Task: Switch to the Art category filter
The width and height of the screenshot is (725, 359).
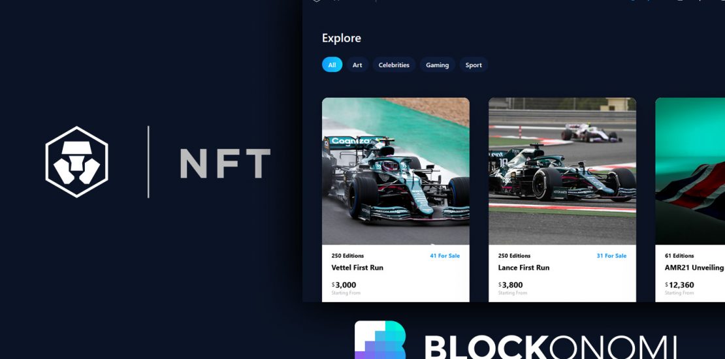Action: click(357, 65)
